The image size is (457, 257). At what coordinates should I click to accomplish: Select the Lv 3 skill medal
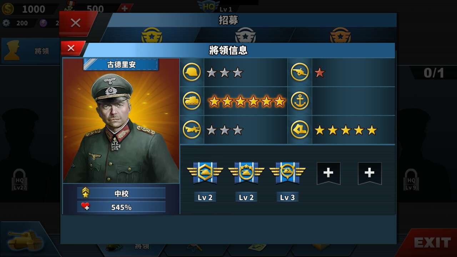pyautogui.click(x=287, y=173)
